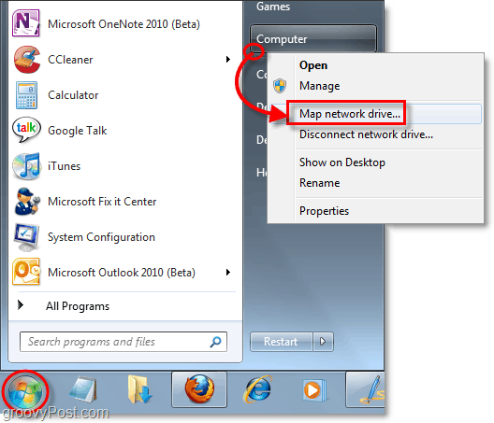Expand the CCleaner submenu arrow
The height and width of the screenshot is (423, 494).
tap(228, 59)
